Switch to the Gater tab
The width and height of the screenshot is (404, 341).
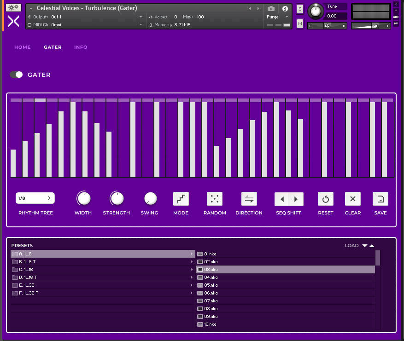pos(53,47)
